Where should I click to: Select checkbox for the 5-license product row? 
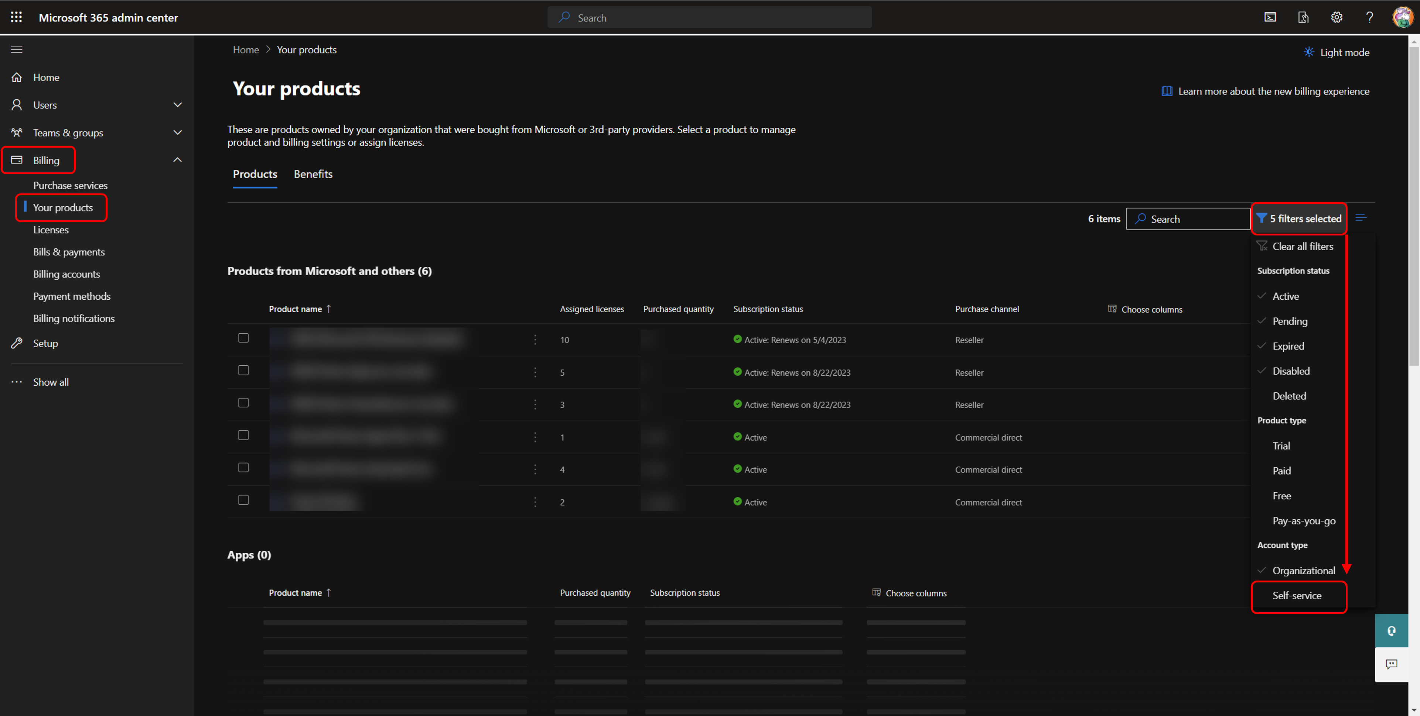tap(243, 370)
